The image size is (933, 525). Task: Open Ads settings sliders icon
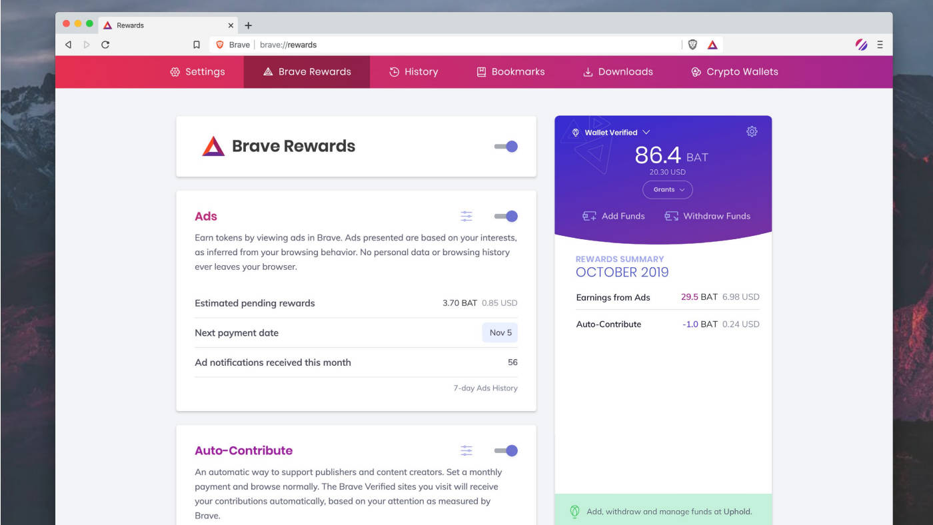point(467,216)
